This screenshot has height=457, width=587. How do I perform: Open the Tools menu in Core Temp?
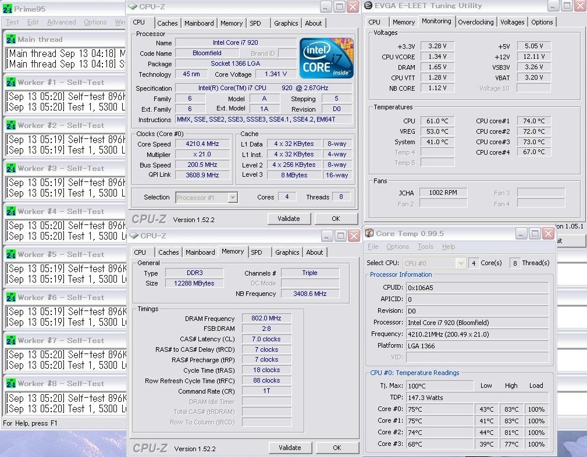coord(425,247)
